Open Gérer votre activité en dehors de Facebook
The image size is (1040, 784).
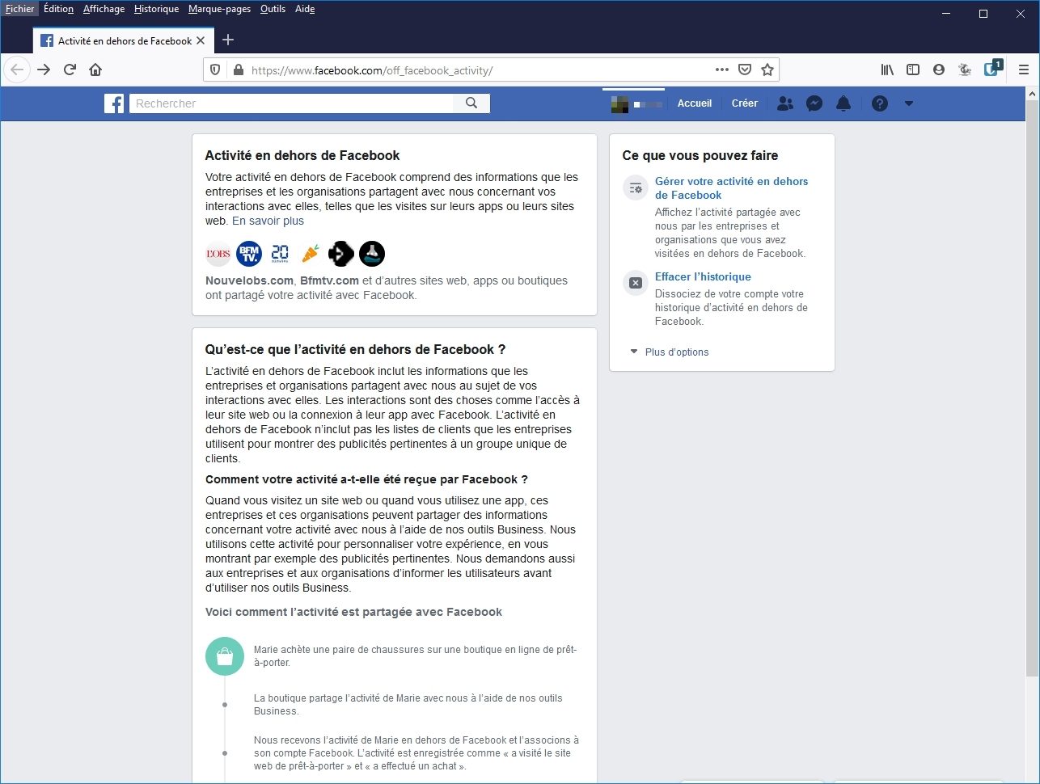(x=731, y=188)
